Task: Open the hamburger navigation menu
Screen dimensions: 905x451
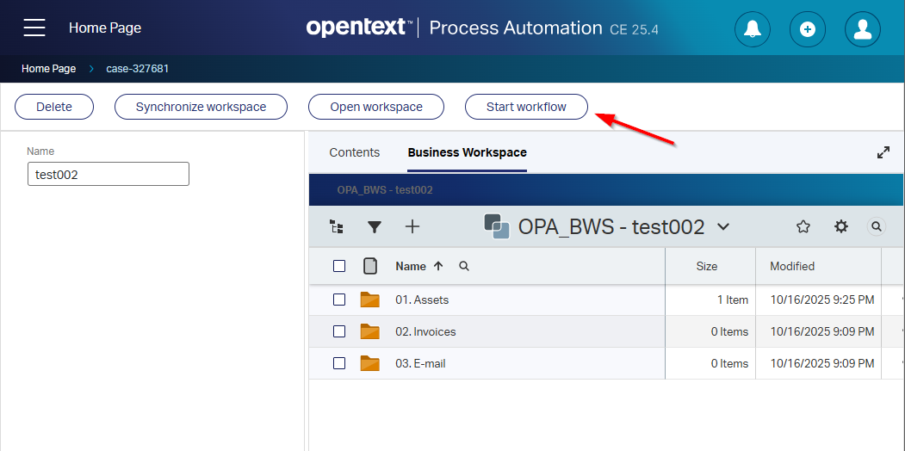Action: [x=34, y=28]
